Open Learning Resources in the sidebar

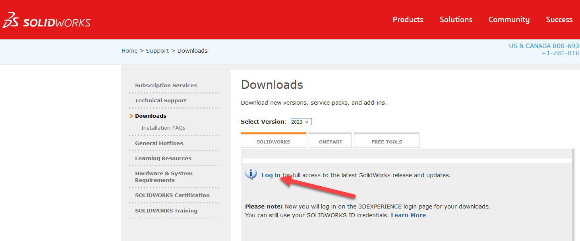[x=163, y=158]
